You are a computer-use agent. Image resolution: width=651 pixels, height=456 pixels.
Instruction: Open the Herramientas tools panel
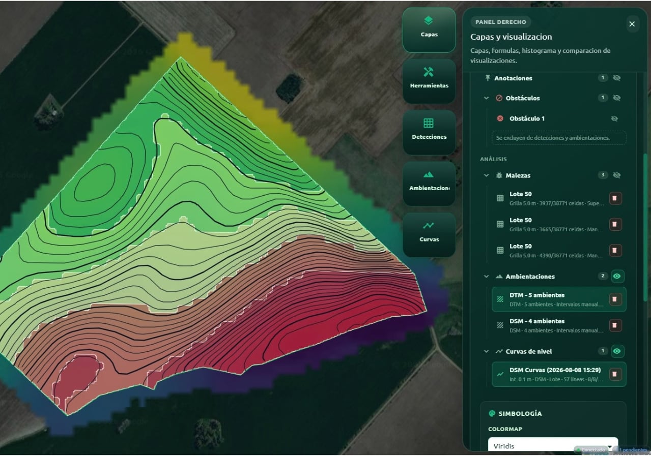point(429,81)
